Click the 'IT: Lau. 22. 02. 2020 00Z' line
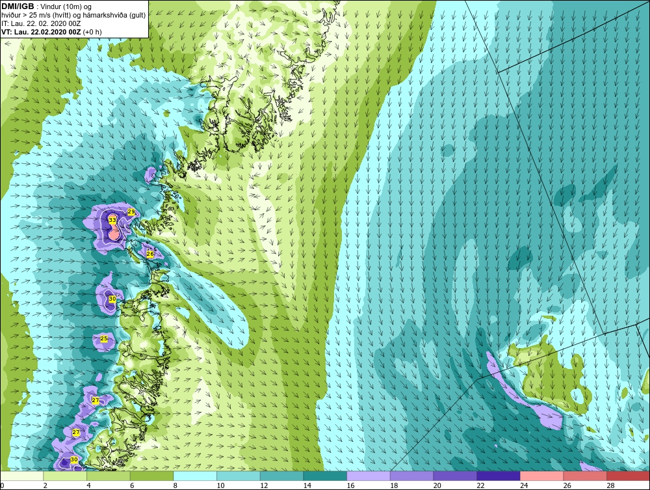 40,23
